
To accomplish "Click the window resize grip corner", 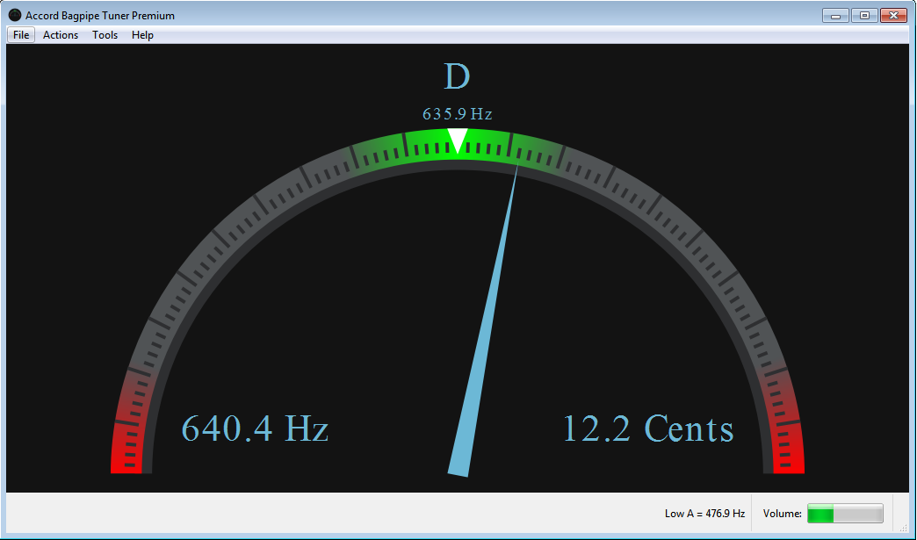I will point(904,527).
